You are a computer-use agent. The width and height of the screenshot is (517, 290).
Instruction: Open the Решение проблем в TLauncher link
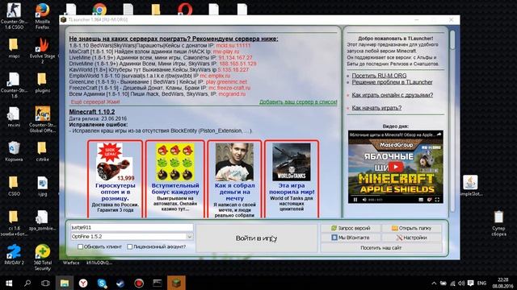coord(392,82)
